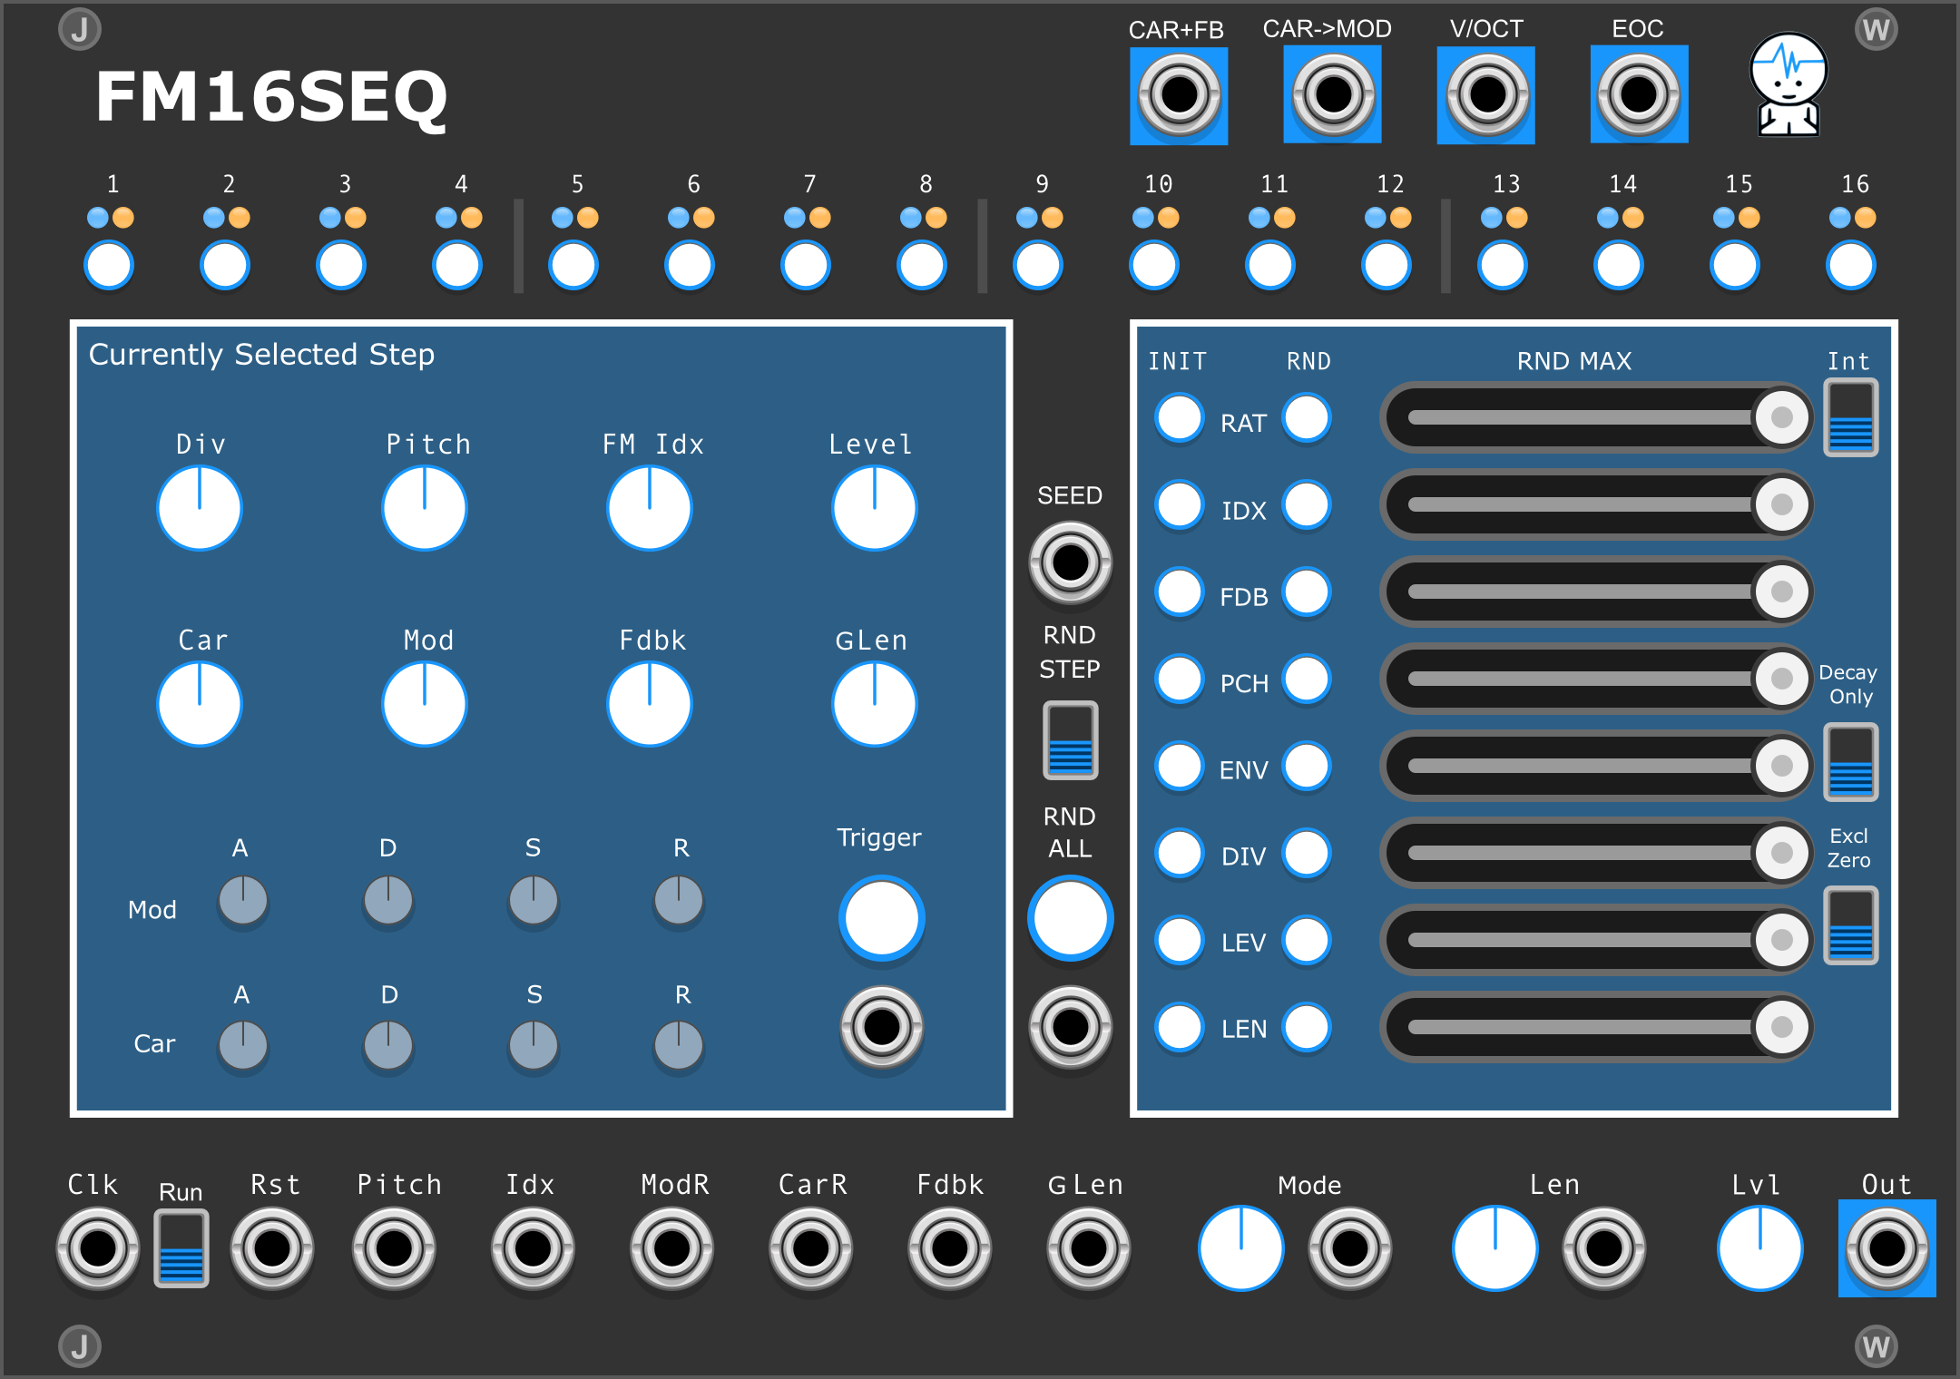Toggle the Run switch
The image size is (1960, 1379).
click(181, 1248)
